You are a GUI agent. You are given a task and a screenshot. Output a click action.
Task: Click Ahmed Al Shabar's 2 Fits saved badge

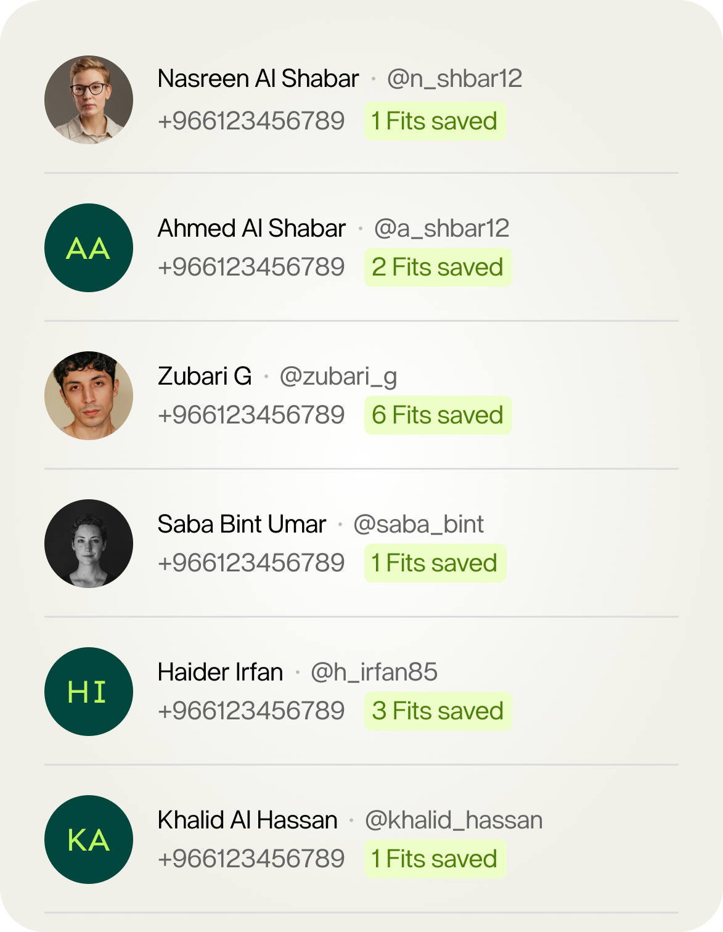(438, 268)
